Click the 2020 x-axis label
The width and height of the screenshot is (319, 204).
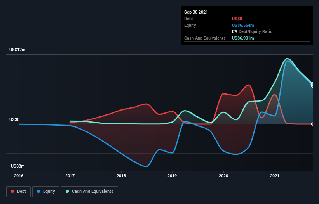pyautogui.click(x=223, y=176)
